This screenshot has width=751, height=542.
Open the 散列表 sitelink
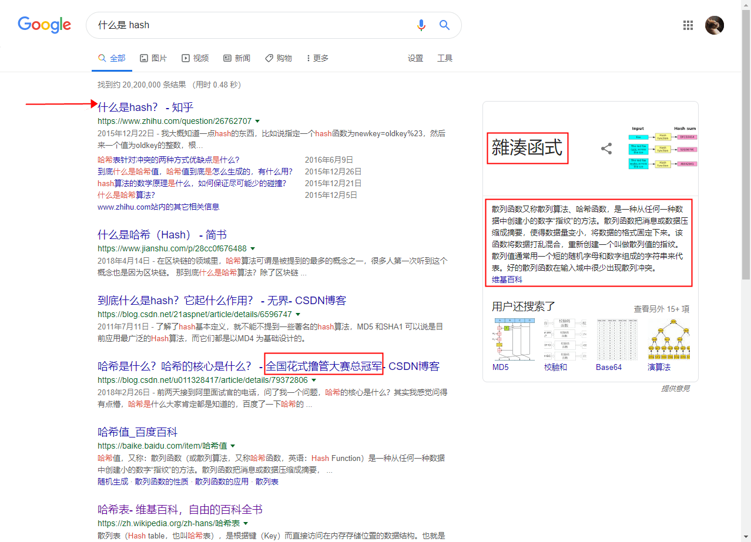coord(267,482)
